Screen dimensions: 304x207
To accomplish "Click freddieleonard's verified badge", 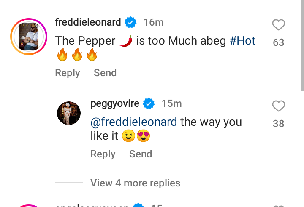I will [x=131, y=22].
